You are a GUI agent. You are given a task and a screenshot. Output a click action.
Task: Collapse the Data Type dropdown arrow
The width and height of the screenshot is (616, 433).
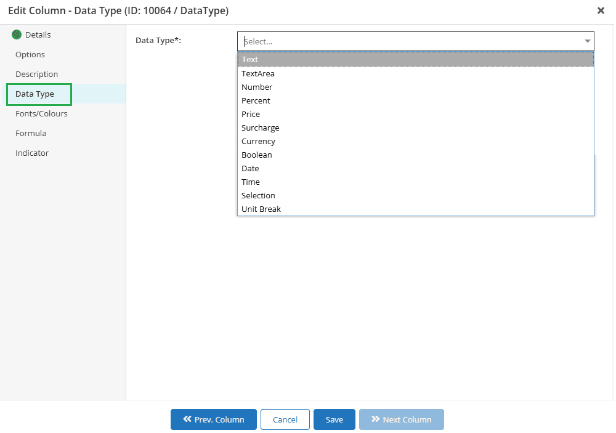[587, 41]
